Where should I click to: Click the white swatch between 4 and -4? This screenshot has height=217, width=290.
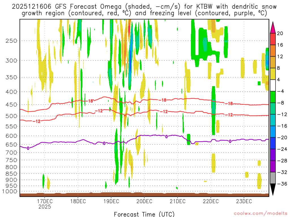pos(273,85)
